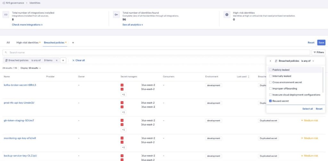Remove the Breached policies filter chip
Viewport: 328px width, 161px height.
pyautogui.click(x=56, y=60)
